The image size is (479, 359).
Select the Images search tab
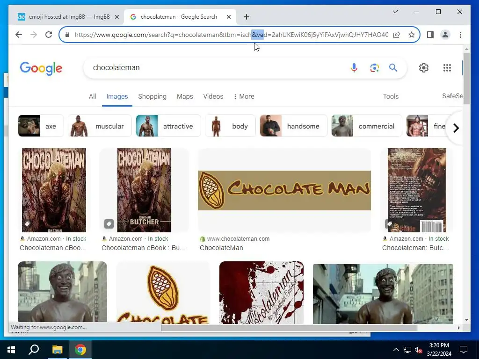tap(117, 96)
